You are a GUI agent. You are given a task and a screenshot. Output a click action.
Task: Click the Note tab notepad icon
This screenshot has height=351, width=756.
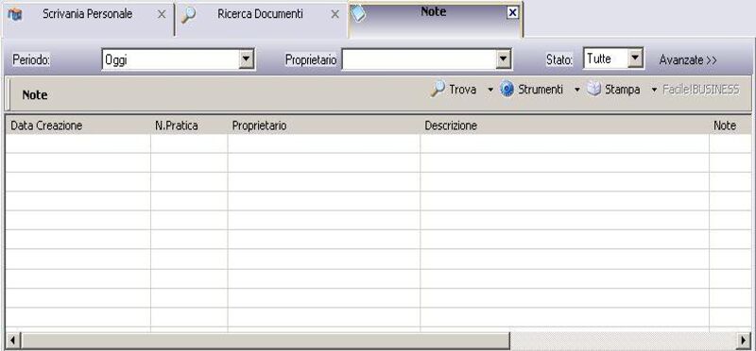(x=358, y=14)
